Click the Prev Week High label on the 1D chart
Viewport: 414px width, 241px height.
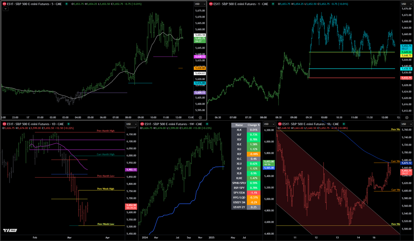(x=106, y=189)
